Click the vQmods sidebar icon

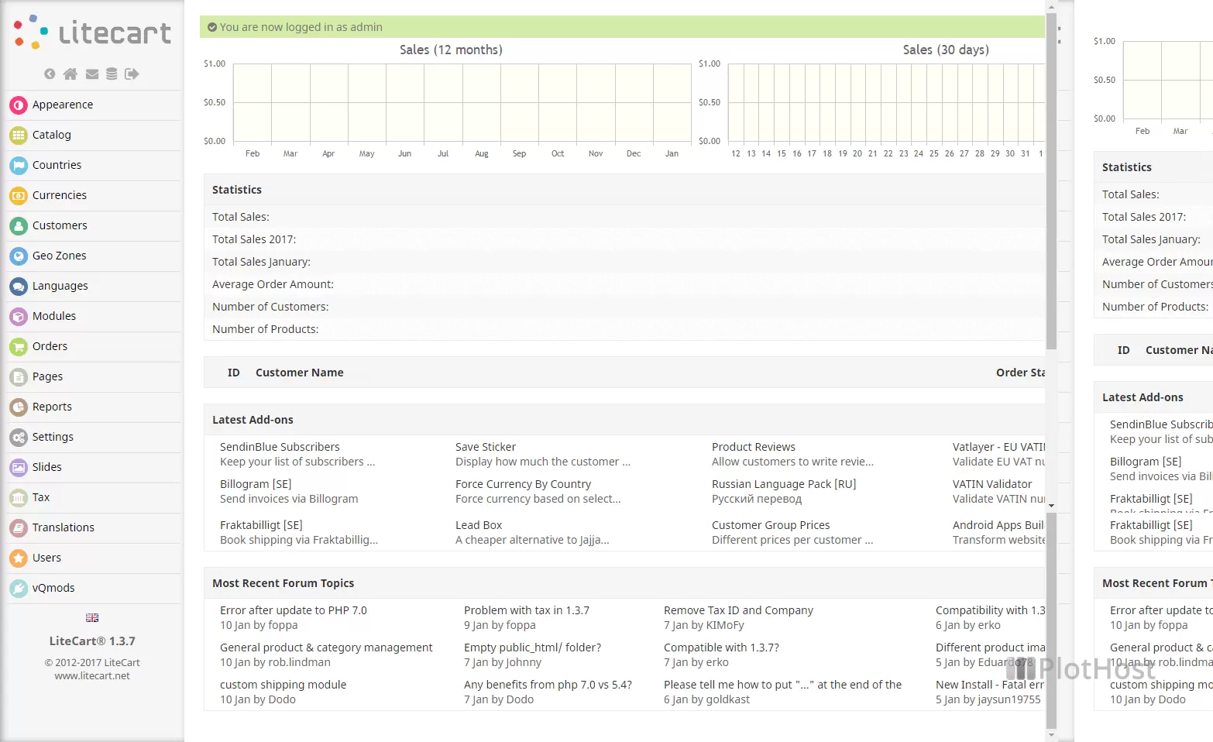[19, 588]
